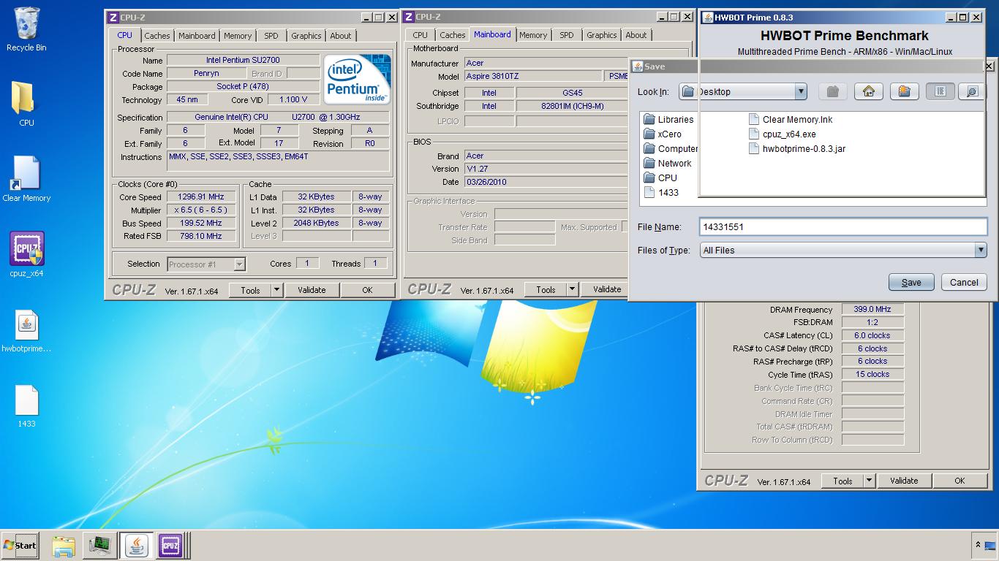This screenshot has height=561, width=999.
Task: Click Validate in first CPU-Z window
Action: 312,290
